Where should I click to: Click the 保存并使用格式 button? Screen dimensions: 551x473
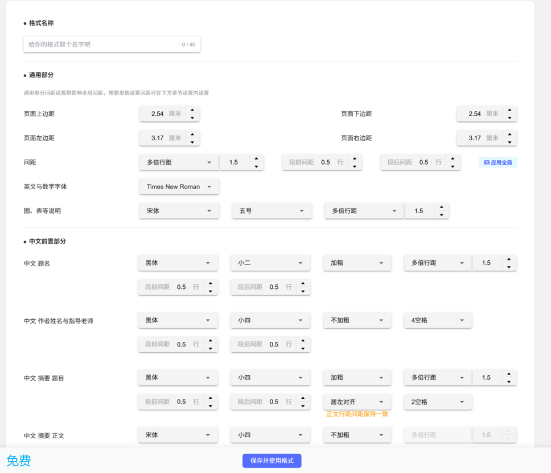pos(272,460)
